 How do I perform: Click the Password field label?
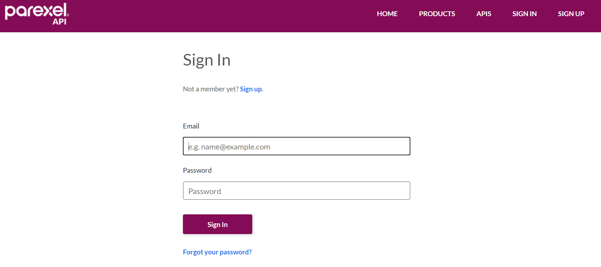coord(197,170)
